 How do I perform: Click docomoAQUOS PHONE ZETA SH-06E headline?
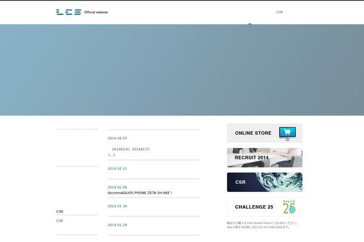click(x=140, y=192)
